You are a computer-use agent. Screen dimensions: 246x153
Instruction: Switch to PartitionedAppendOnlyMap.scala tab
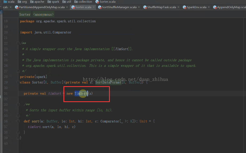(x=42, y=7)
